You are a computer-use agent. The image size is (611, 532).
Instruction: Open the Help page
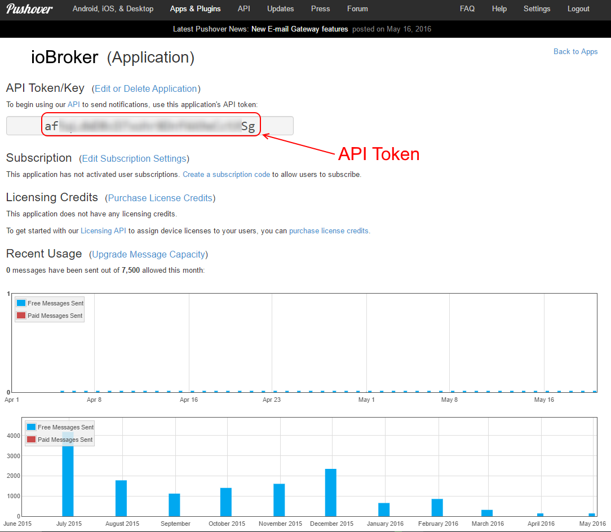point(499,8)
